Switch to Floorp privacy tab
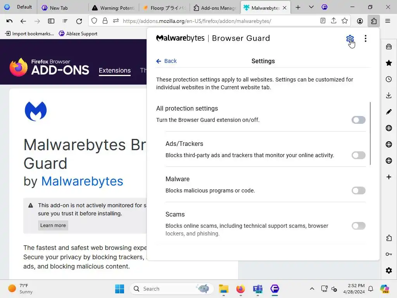This screenshot has width=397, height=298. [x=164, y=8]
